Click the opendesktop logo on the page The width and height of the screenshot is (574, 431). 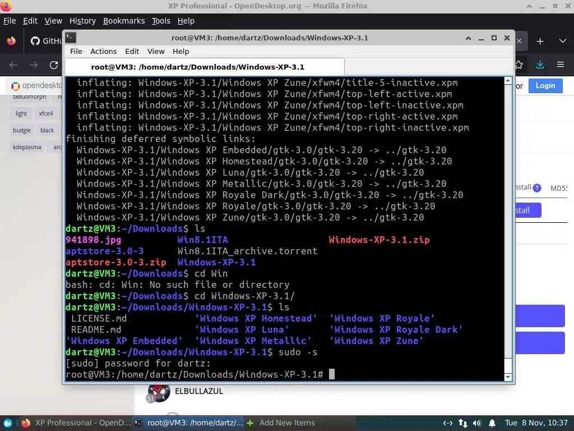click(36, 86)
